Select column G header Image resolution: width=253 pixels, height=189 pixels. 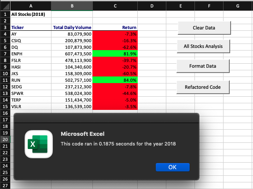pyautogui.click(x=238, y=6)
